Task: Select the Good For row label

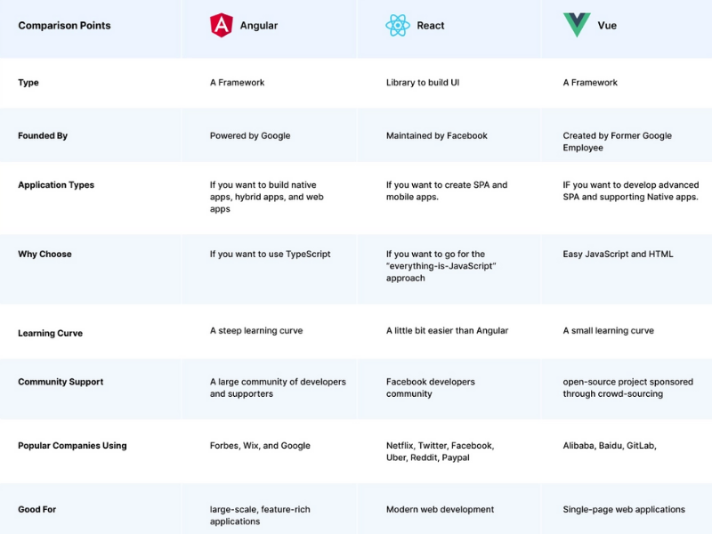Action: pyautogui.click(x=36, y=510)
